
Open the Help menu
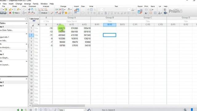[52, 4]
